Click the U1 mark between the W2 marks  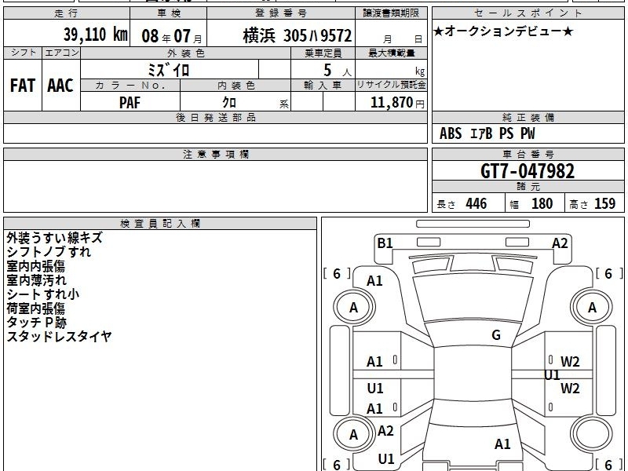pos(552,375)
